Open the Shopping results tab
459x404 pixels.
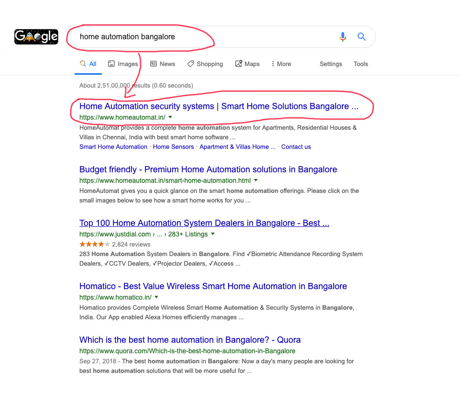tap(205, 64)
